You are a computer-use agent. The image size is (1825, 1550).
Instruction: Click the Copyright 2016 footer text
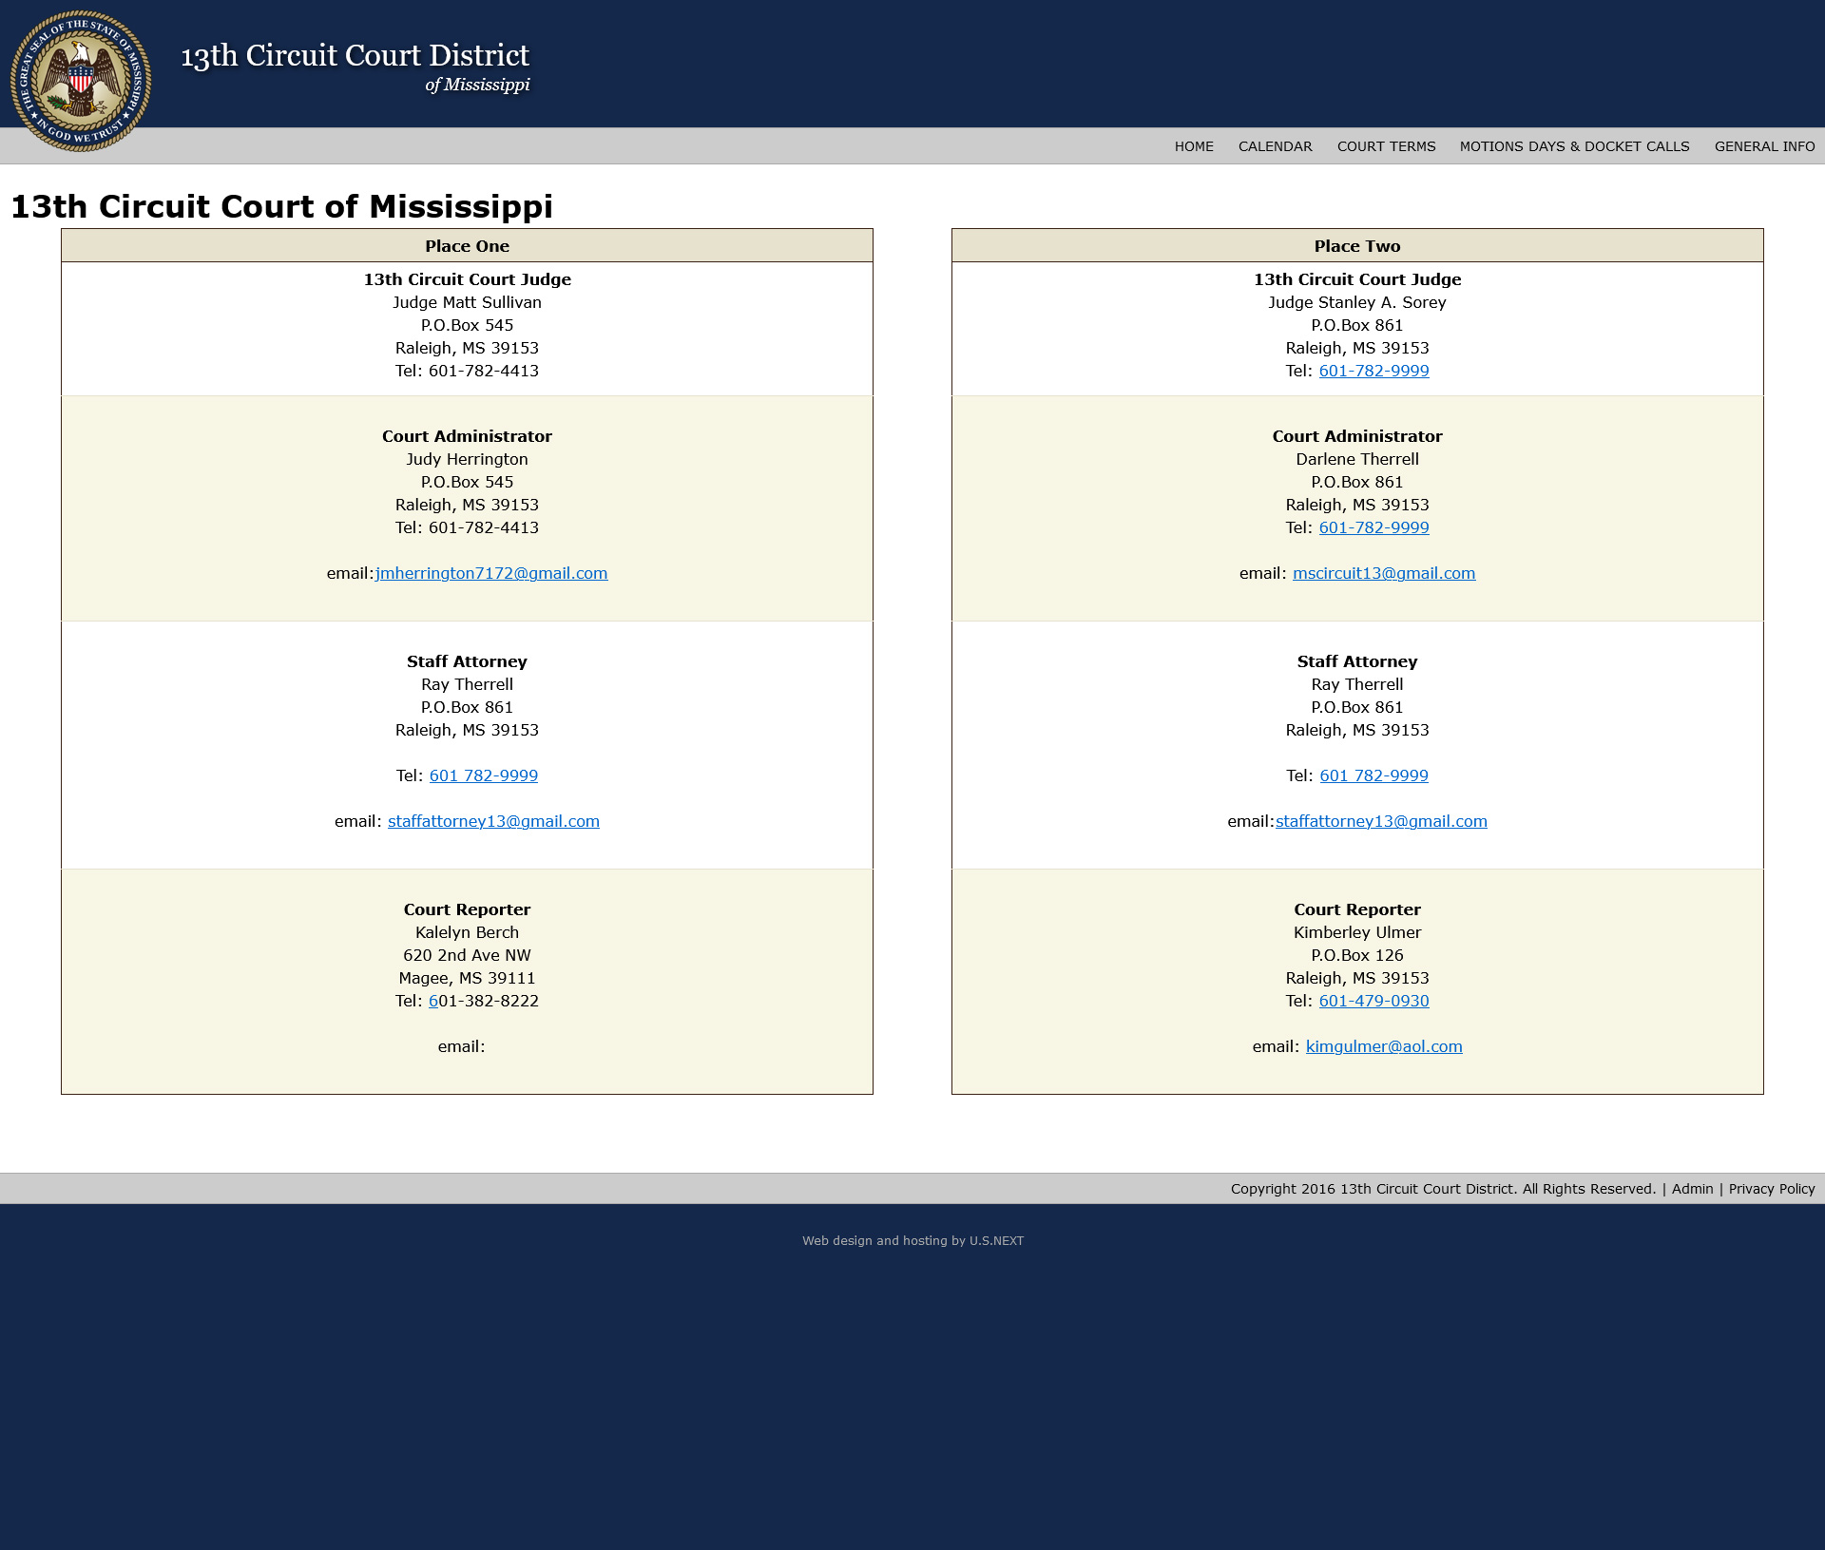1443,1189
